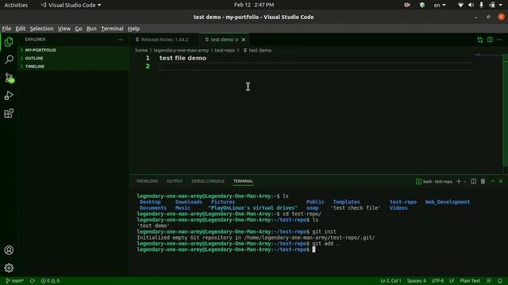Image resolution: width=508 pixels, height=285 pixels.
Task: Open editor More Actions ellipsis
Action: (499, 40)
